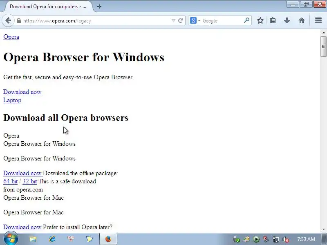Go to the home page icon

pyautogui.click(x=302, y=21)
